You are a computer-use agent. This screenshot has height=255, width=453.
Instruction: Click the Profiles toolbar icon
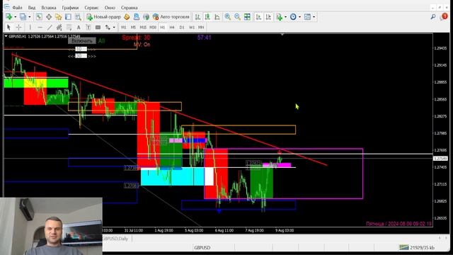[x=23, y=17]
